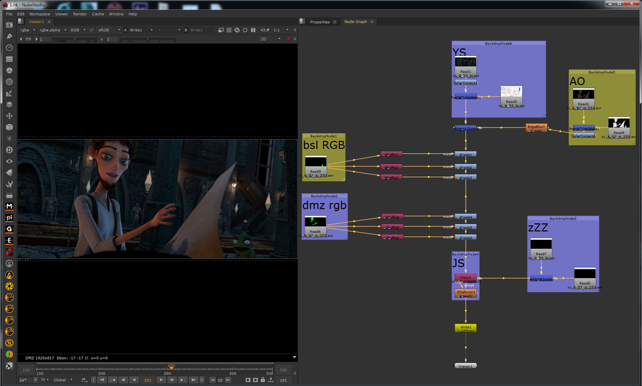Viewport: 642px width, 386px height.
Task: Toggle the Y luminance gamma button
Action: coord(102,39)
